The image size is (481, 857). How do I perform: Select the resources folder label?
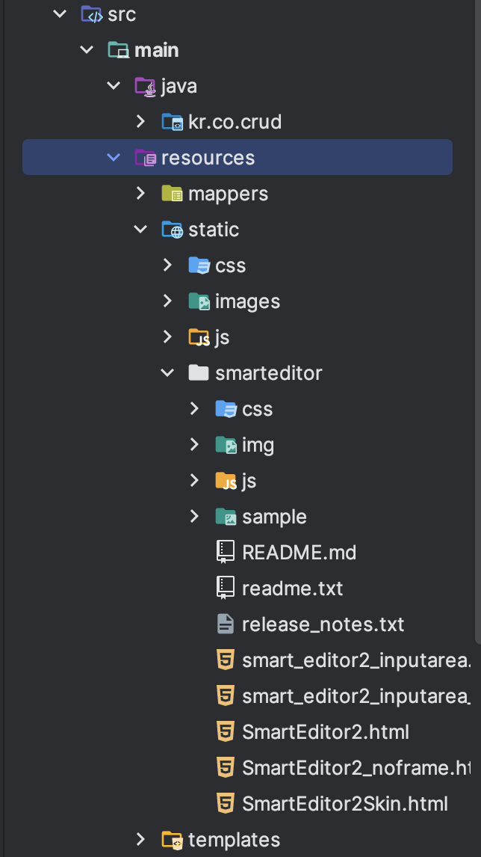[208, 158]
